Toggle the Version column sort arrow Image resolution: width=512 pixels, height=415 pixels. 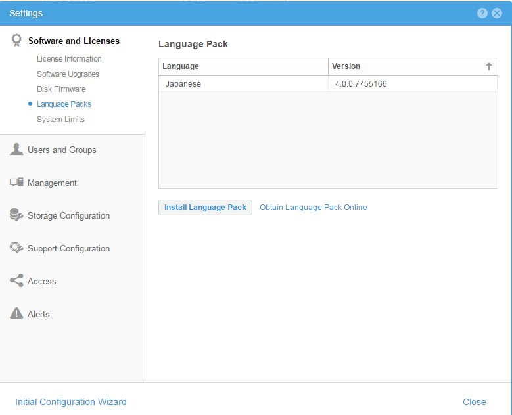(x=488, y=66)
